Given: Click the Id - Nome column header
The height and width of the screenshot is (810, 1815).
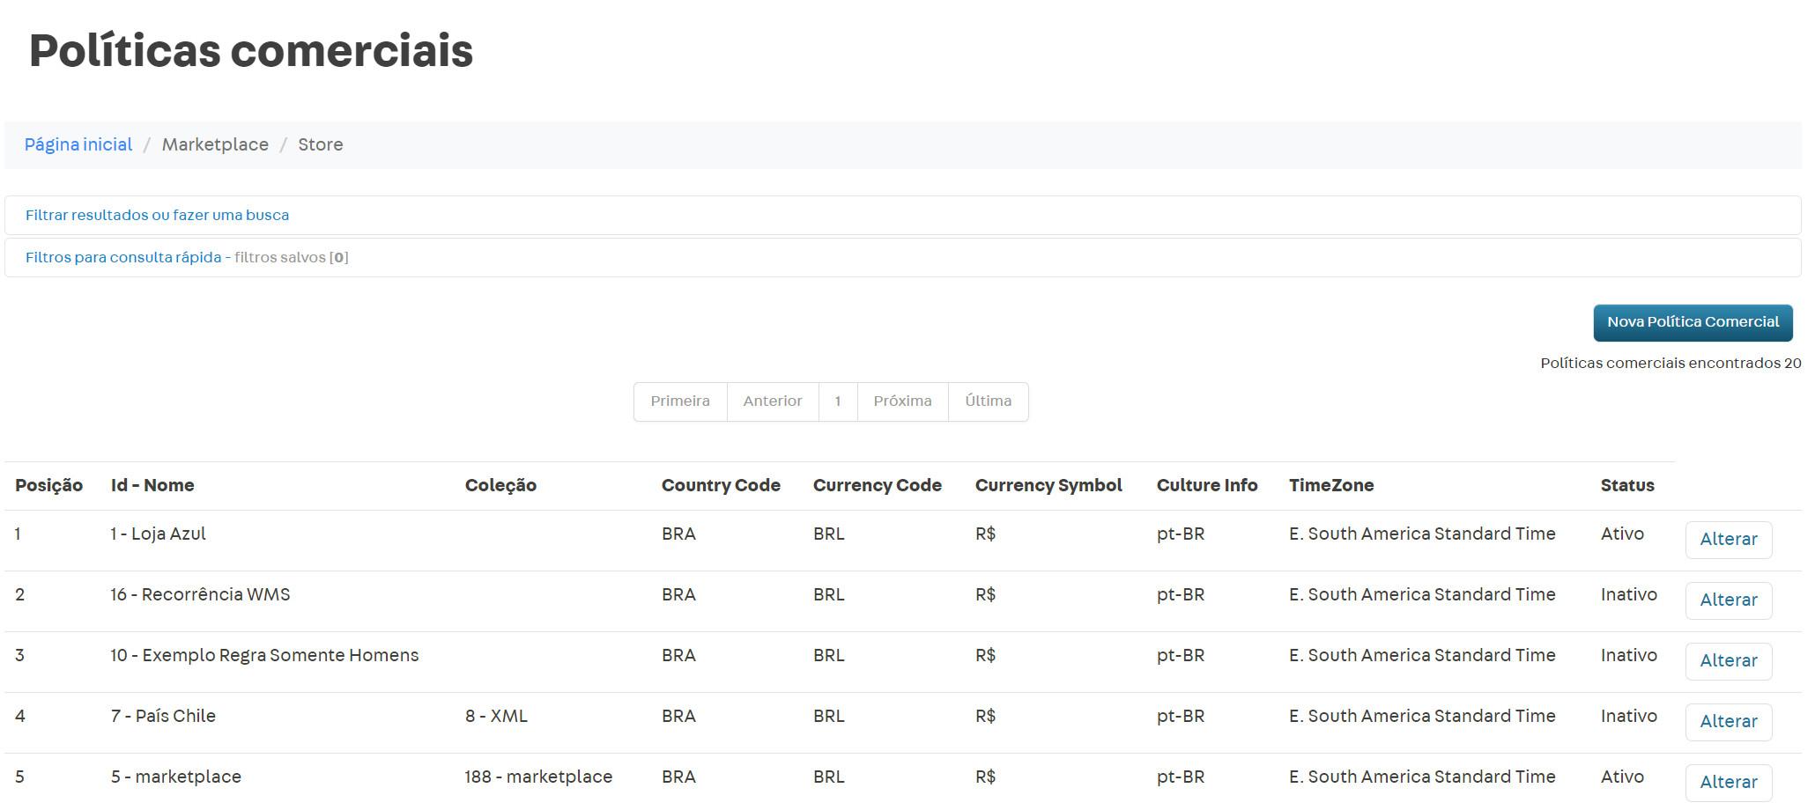Looking at the screenshot, I should pyautogui.click(x=152, y=485).
